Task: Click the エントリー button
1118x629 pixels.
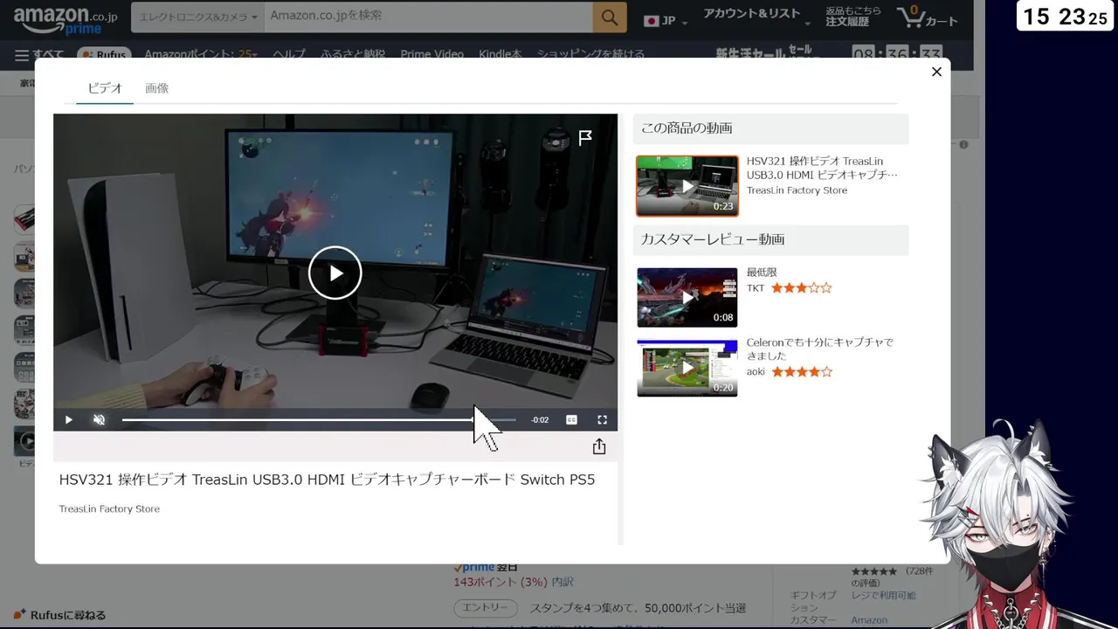Action: click(x=485, y=608)
